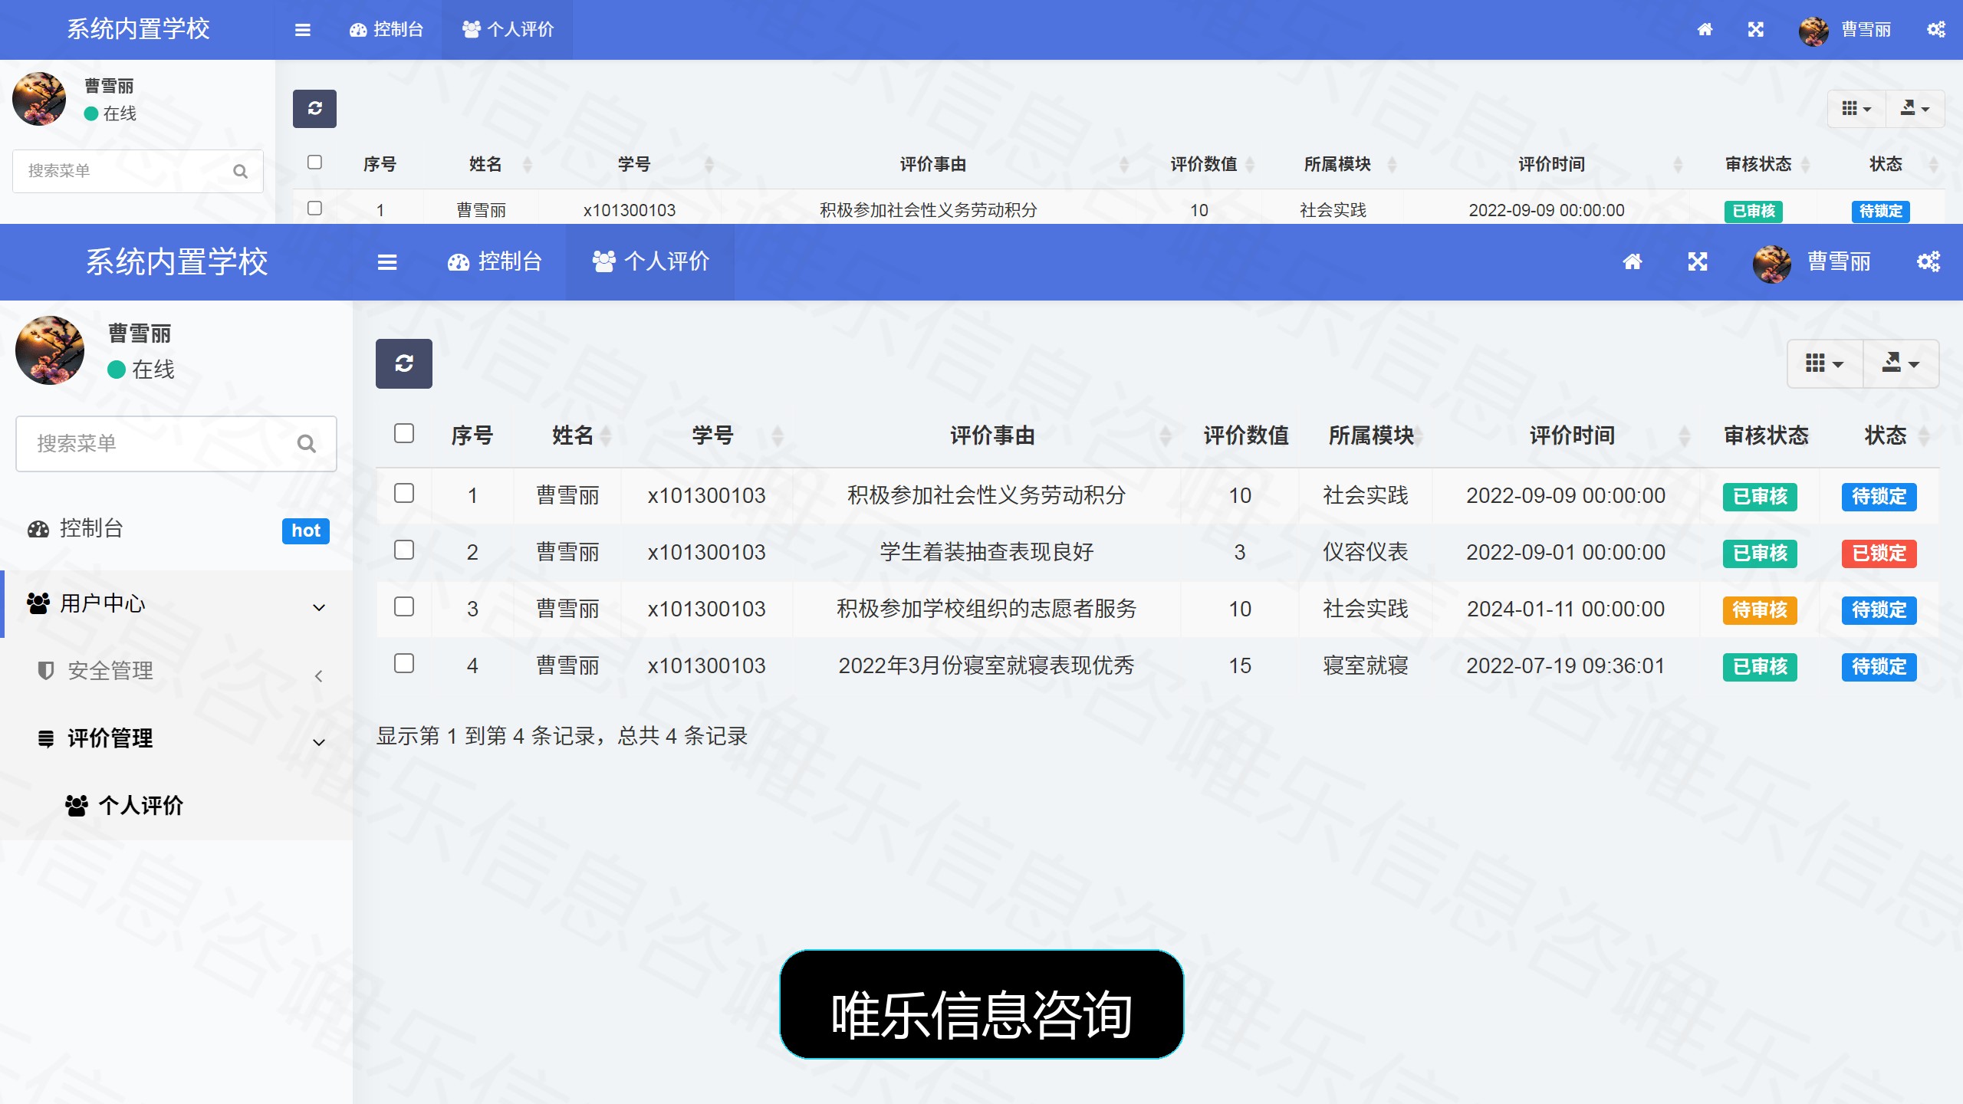Viewport: 1963px width, 1104px height.
Task: Click the refresh button in the lower window toolbar
Action: (x=403, y=363)
